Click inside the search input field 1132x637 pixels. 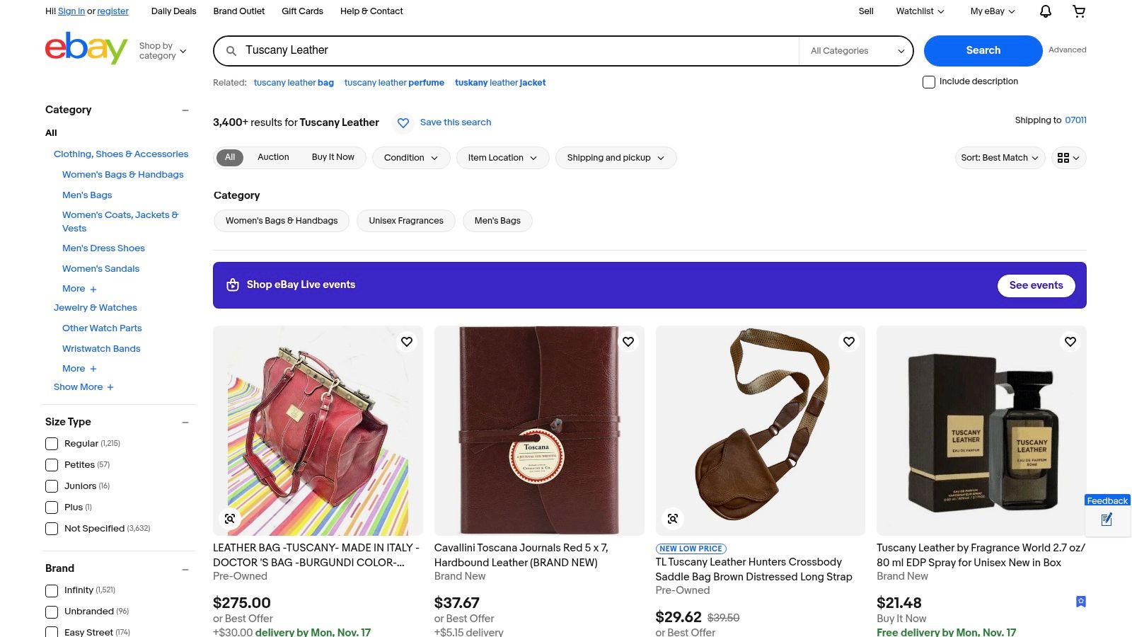pyautogui.click(x=495, y=50)
